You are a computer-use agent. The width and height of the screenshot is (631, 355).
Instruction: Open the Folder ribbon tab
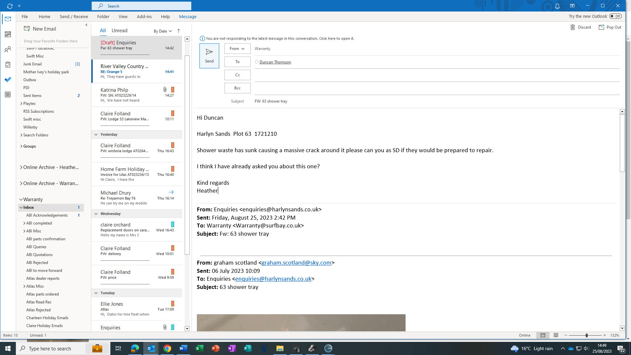[103, 16]
